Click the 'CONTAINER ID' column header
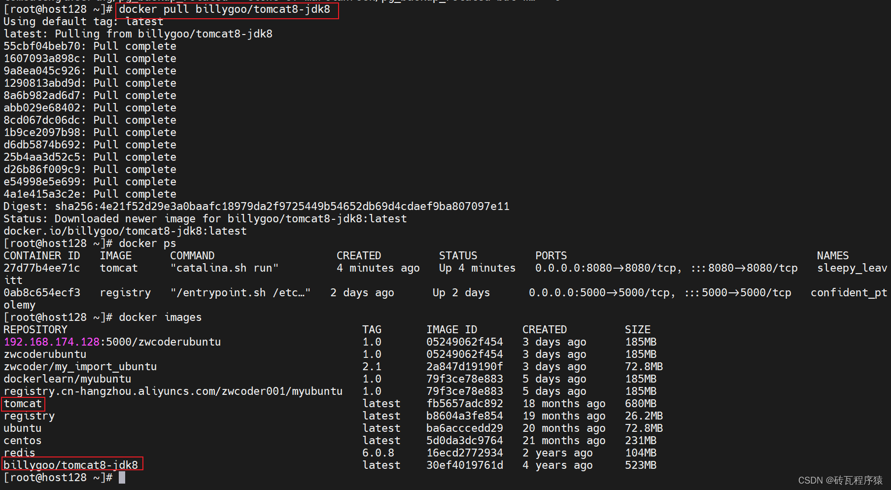891x490 pixels. pos(42,256)
